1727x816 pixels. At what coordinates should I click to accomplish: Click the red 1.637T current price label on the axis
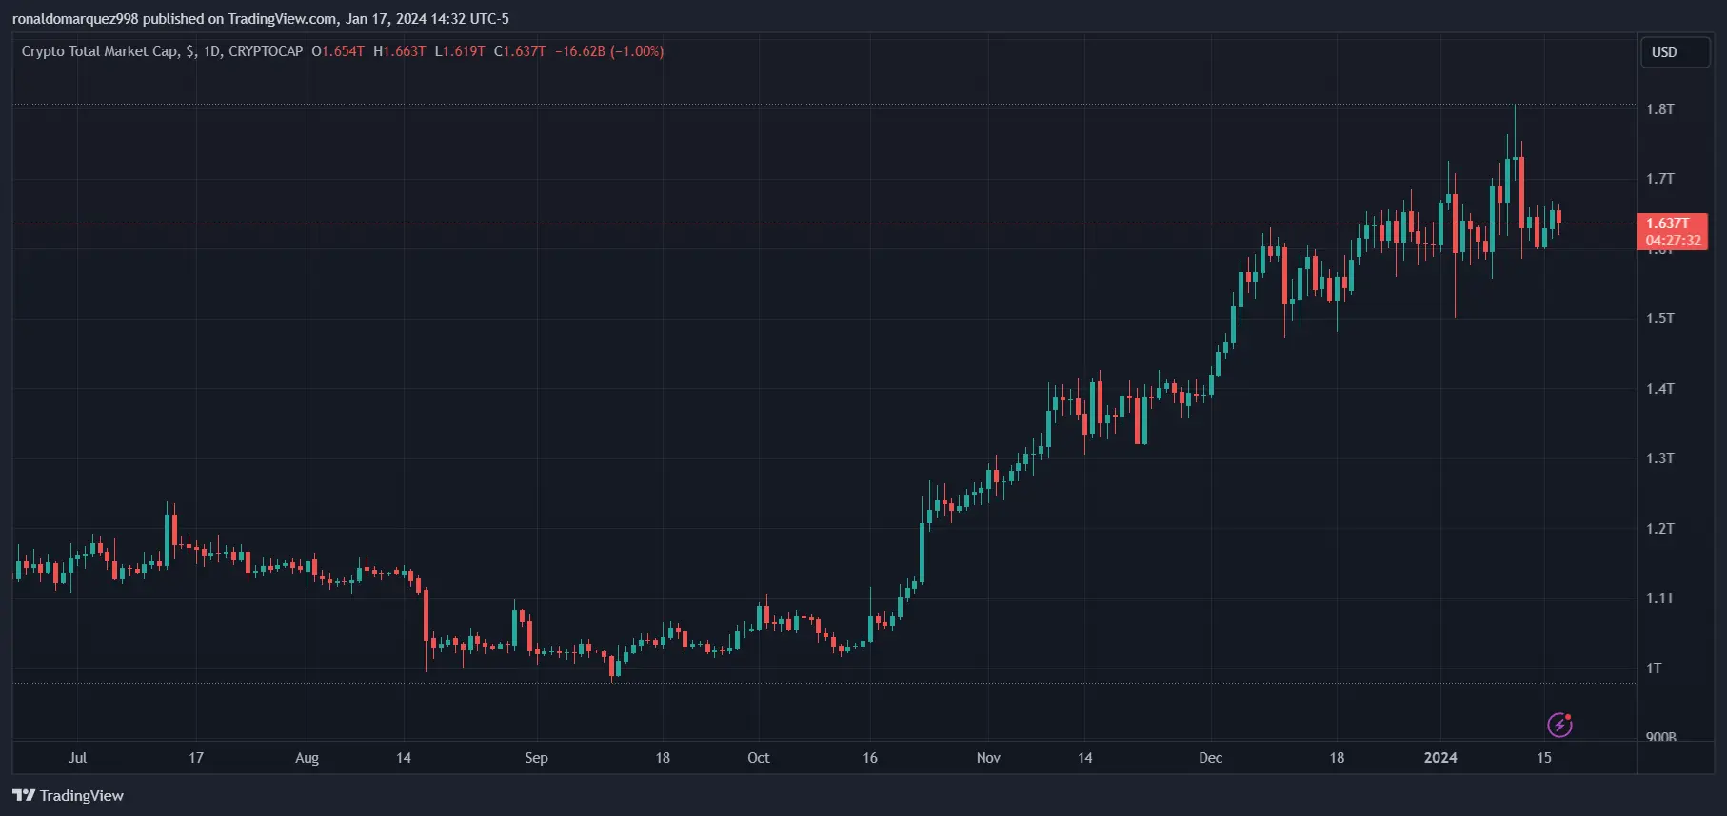click(x=1668, y=223)
